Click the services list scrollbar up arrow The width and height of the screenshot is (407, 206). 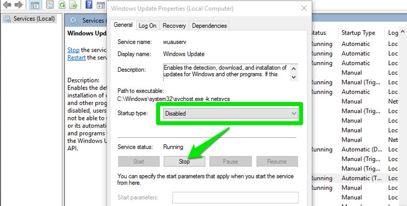tap(402, 32)
